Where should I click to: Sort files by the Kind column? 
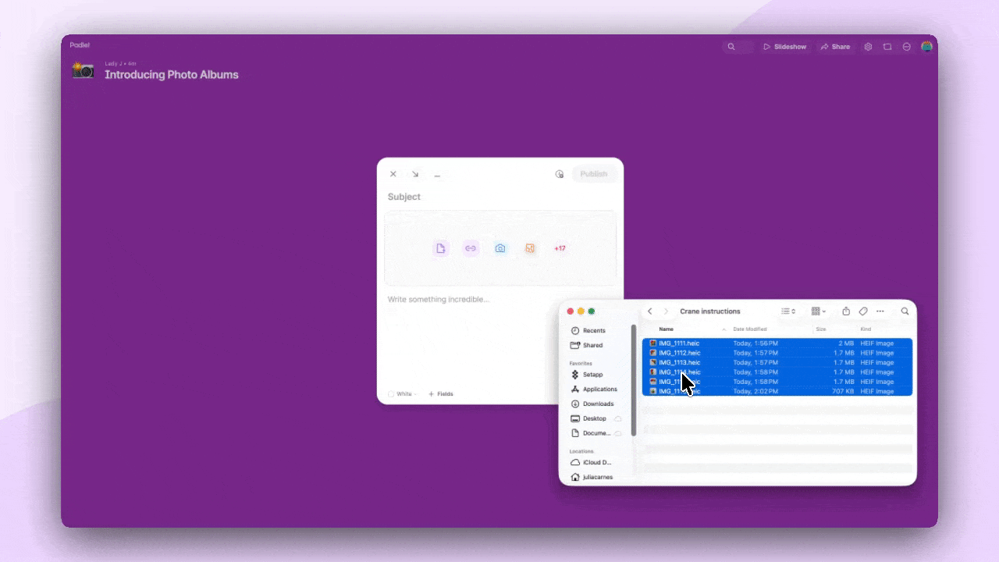point(866,329)
